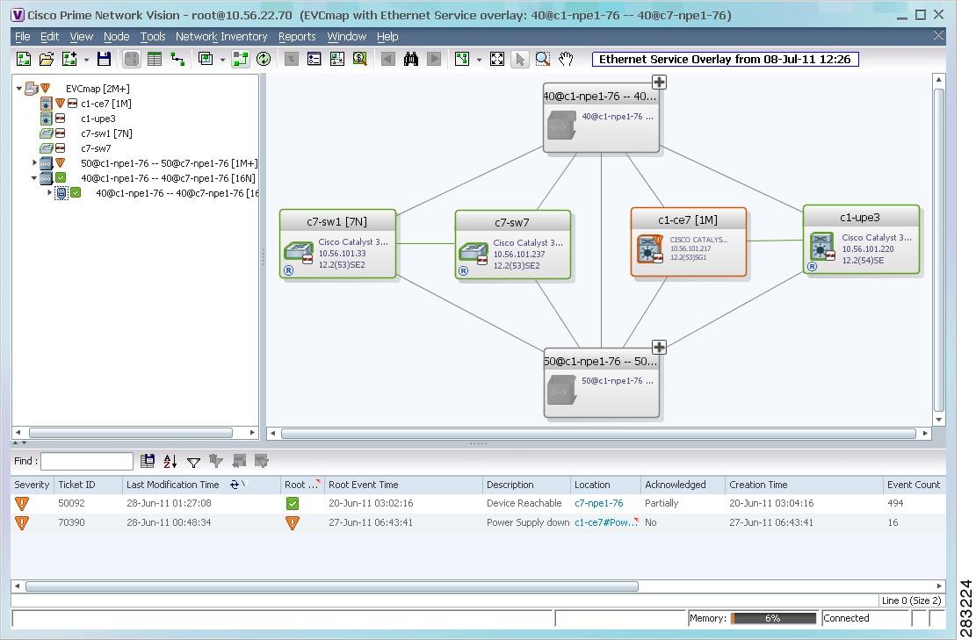Click the Open Map folder icon

coord(46,59)
